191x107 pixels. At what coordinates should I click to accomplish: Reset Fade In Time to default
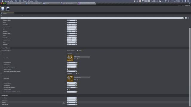click(78, 100)
